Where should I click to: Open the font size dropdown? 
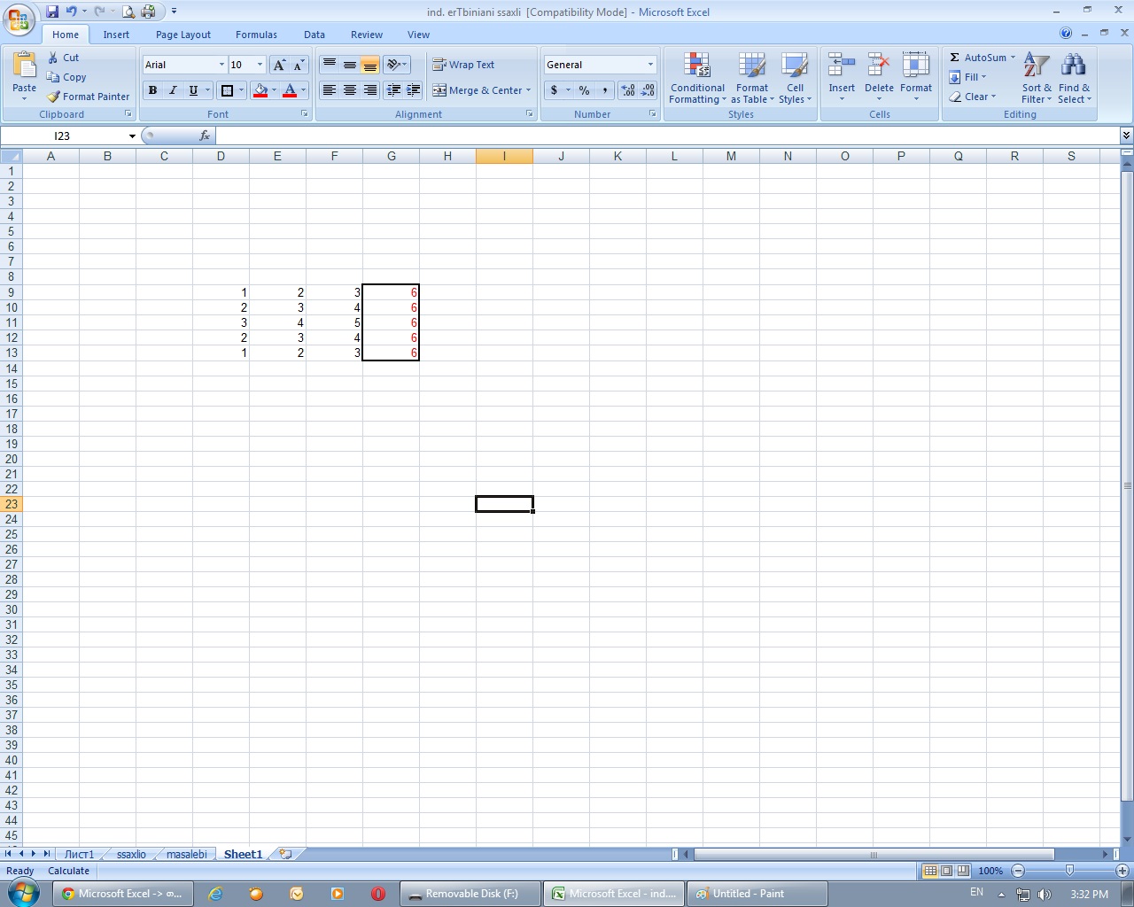click(260, 65)
